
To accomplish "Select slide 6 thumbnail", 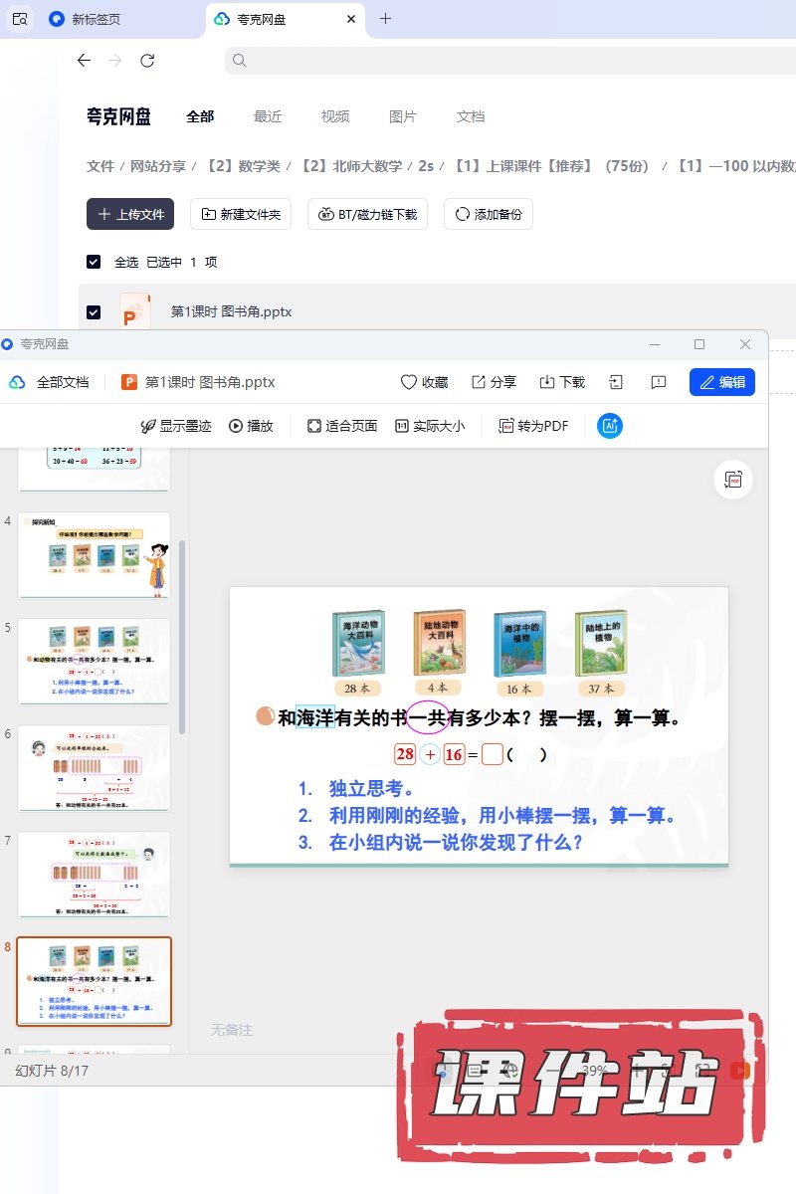I will point(95,768).
